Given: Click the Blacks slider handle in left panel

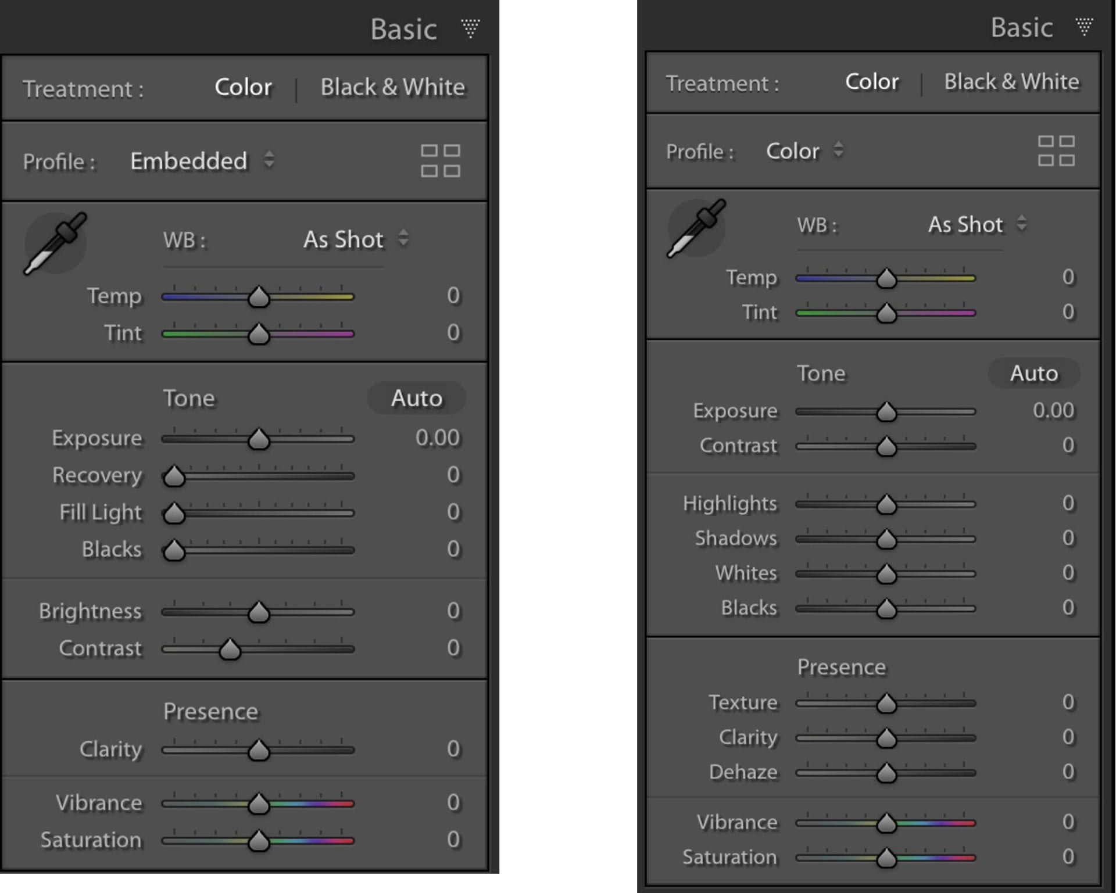Looking at the screenshot, I should click(x=174, y=550).
